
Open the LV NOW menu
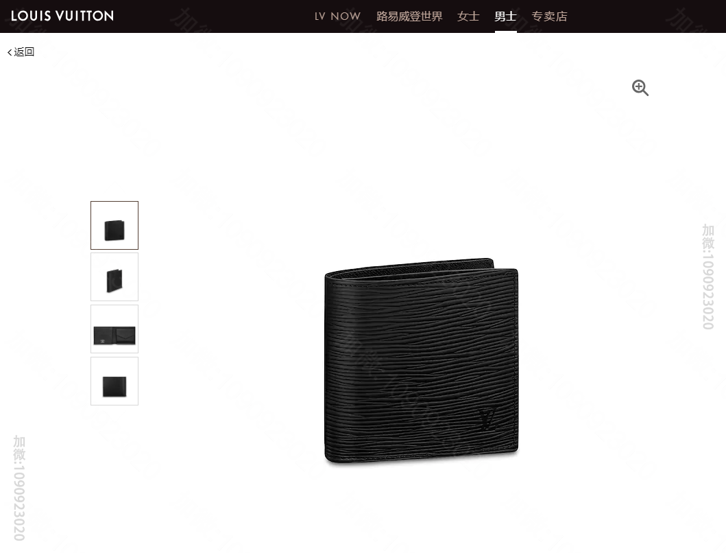coord(337,16)
